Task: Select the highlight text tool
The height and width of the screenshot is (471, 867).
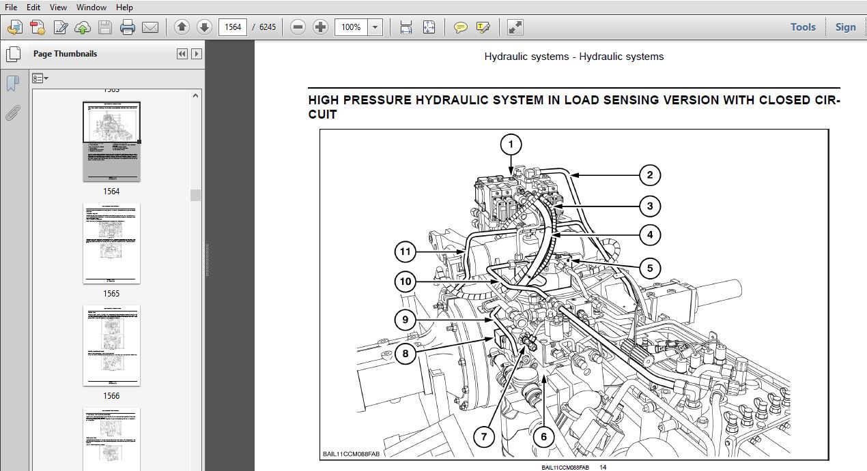Action: click(483, 27)
